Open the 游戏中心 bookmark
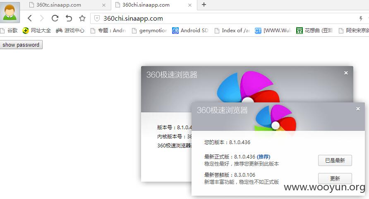 pos(70,31)
